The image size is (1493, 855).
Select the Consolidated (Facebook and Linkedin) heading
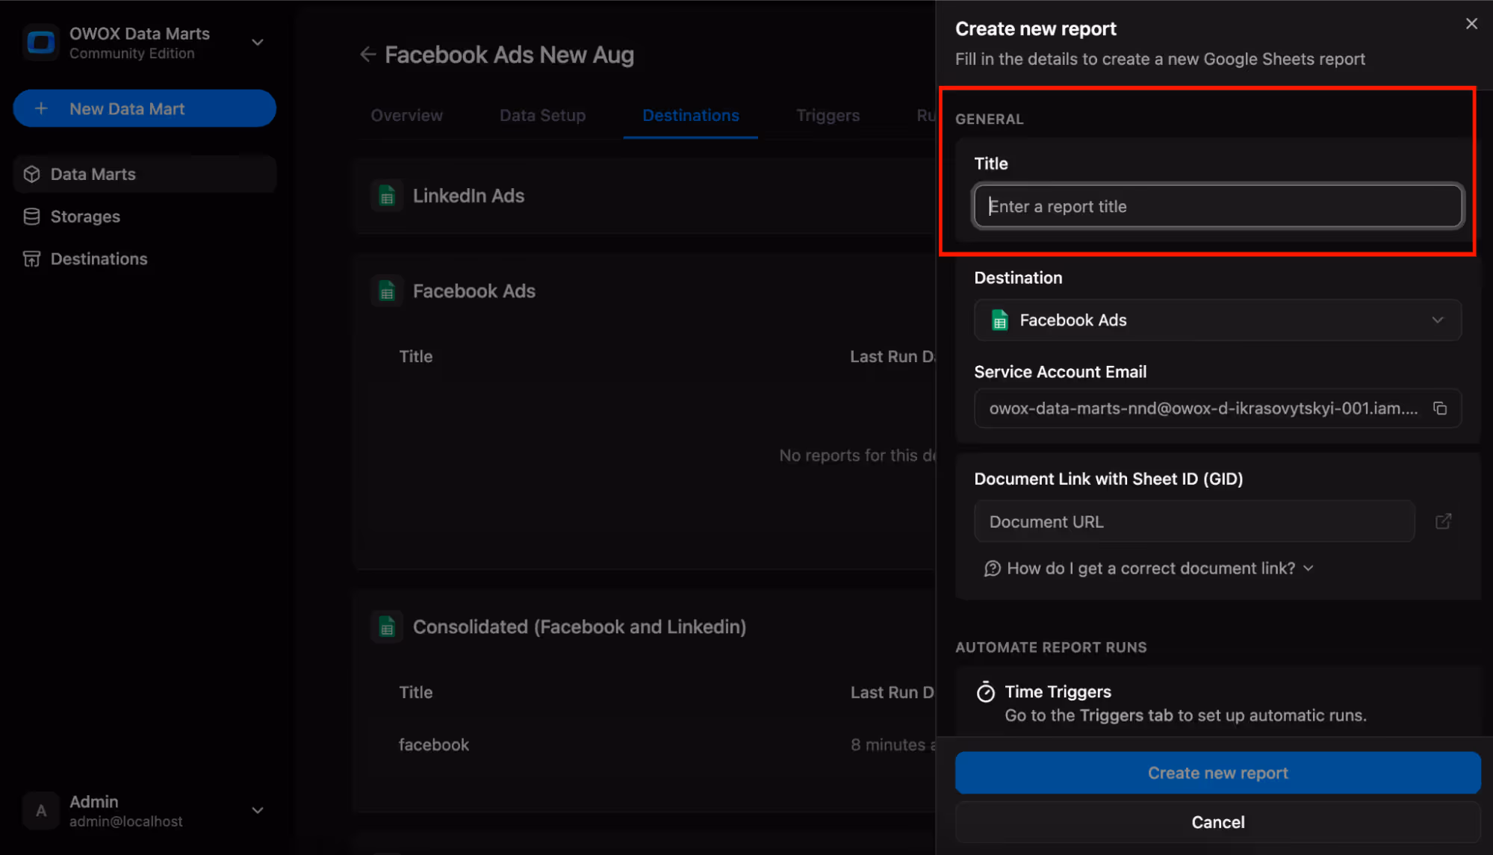pyautogui.click(x=580, y=627)
